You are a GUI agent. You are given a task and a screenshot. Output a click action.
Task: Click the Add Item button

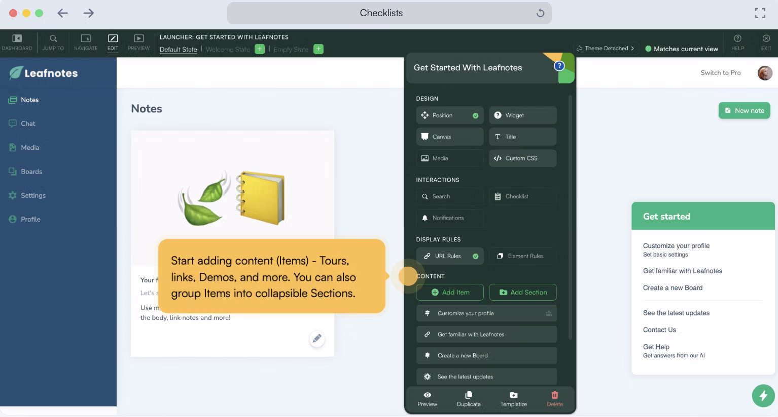[449, 293]
